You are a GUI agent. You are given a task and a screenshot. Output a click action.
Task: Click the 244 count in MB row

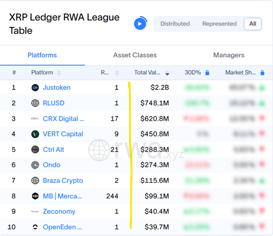tap(112, 196)
